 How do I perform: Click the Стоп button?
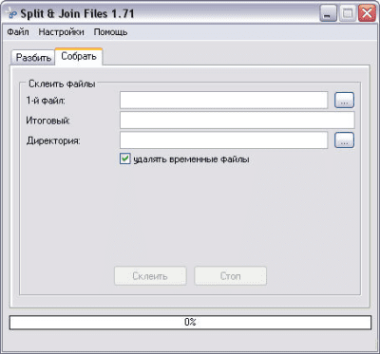pos(230,276)
